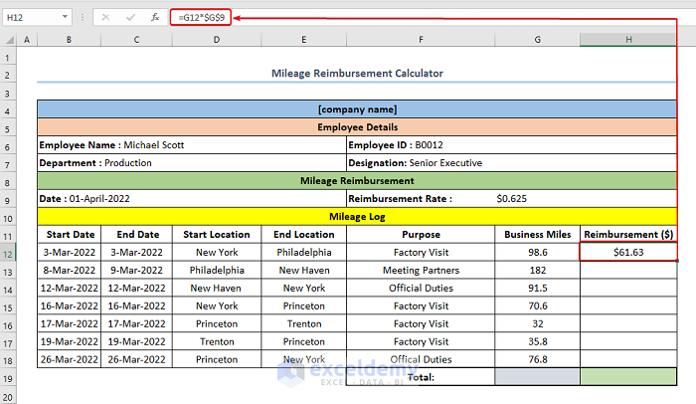This screenshot has height=404, width=696.
Task: Click the 'Purpose' heading cell
Action: click(x=421, y=234)
